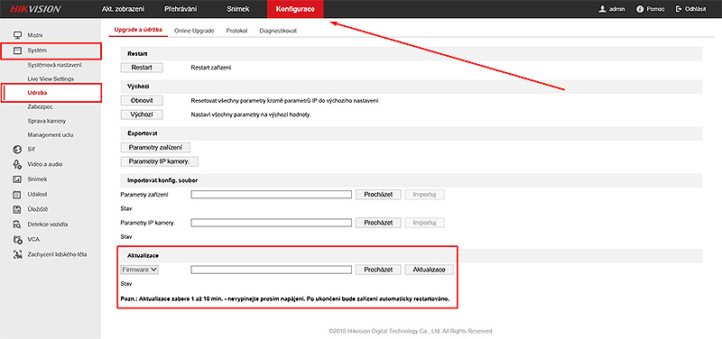The image size is (722, 339).
Task: Browse for device parameters file (Procházet)
Action: (378, 195)
